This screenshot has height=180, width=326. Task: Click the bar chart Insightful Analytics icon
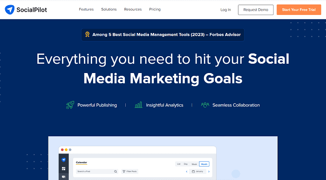[x=139, y=105]
